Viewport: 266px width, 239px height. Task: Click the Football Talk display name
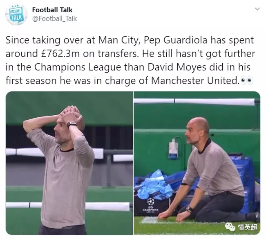tap(52, 10)
